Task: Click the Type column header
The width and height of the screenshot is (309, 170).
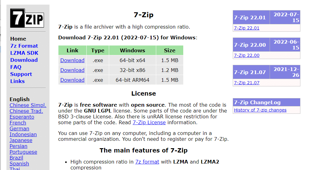Action: (x=98, y=50)
